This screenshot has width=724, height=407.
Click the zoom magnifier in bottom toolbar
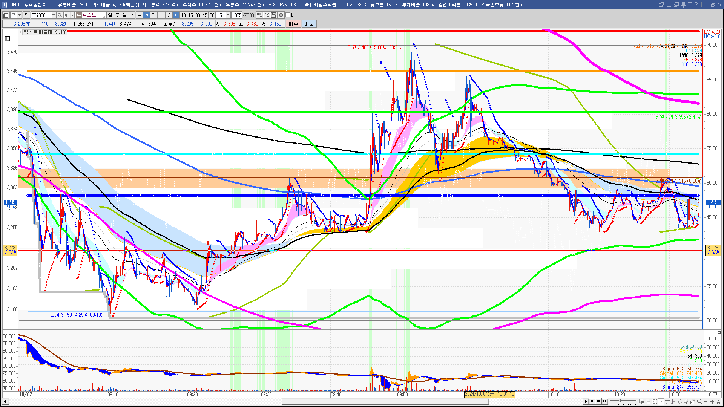click(699, 401)
